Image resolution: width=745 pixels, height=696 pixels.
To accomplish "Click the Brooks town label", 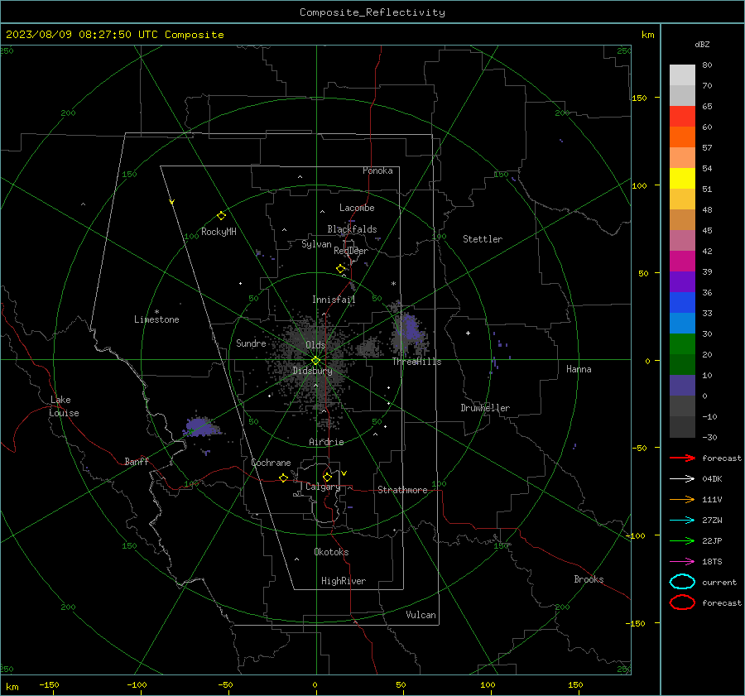I will coord(589,579).
